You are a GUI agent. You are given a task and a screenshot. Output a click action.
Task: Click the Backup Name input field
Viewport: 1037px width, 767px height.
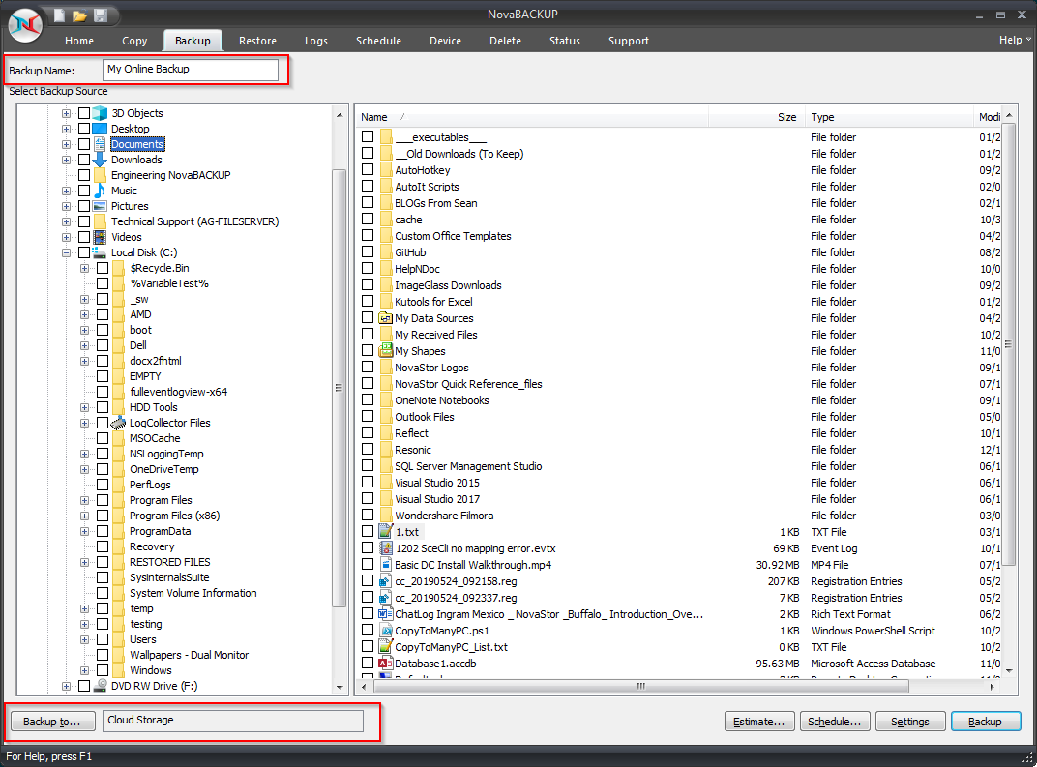point(191,70)
